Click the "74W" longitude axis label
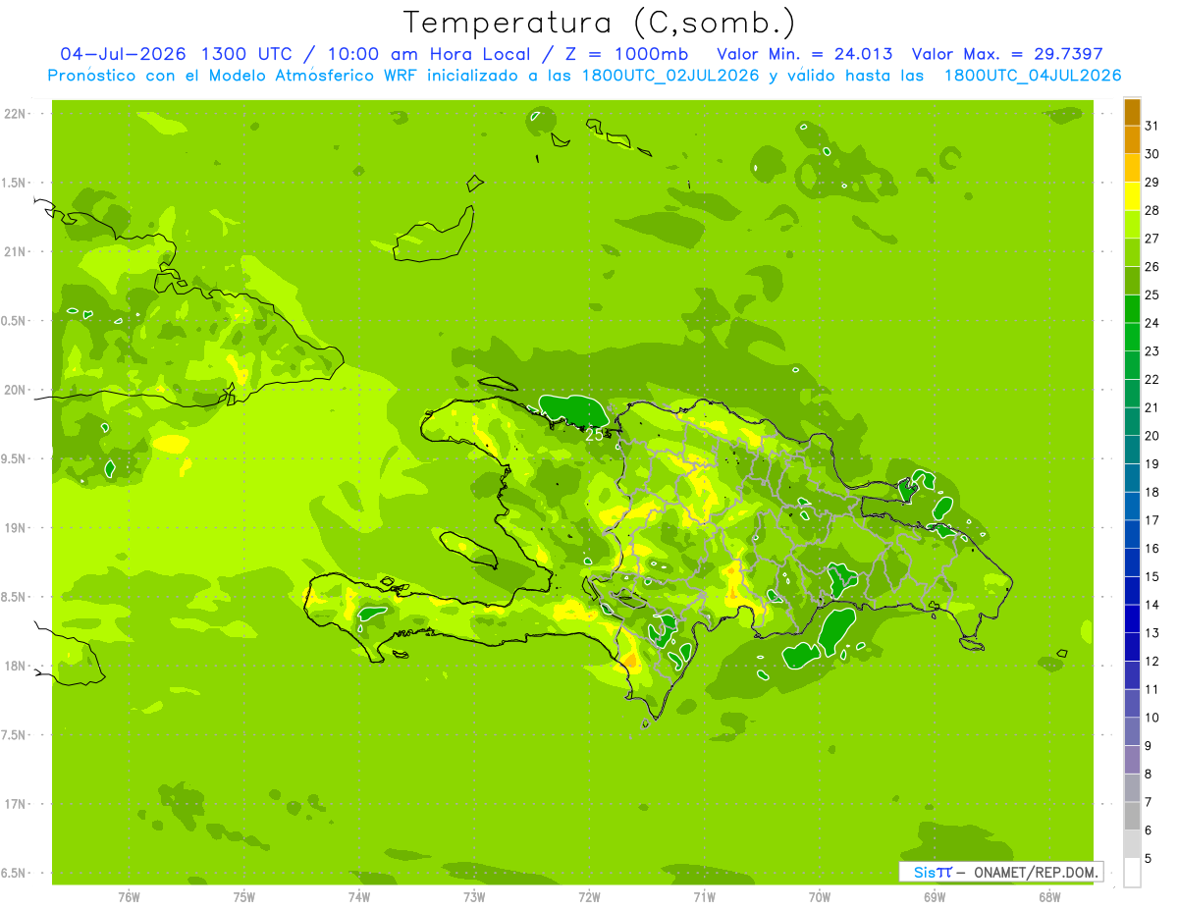Image resolution: width=1178 pixels, height=910 pixels. (x=359, y=895)
